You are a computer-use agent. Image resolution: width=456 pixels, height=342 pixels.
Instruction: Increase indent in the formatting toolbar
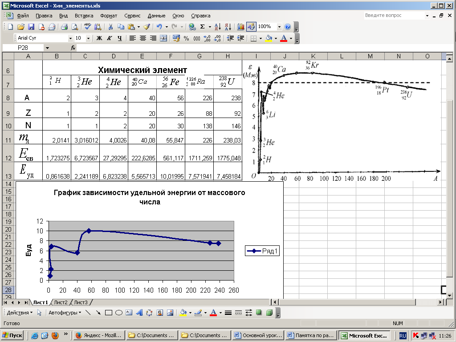241,38
